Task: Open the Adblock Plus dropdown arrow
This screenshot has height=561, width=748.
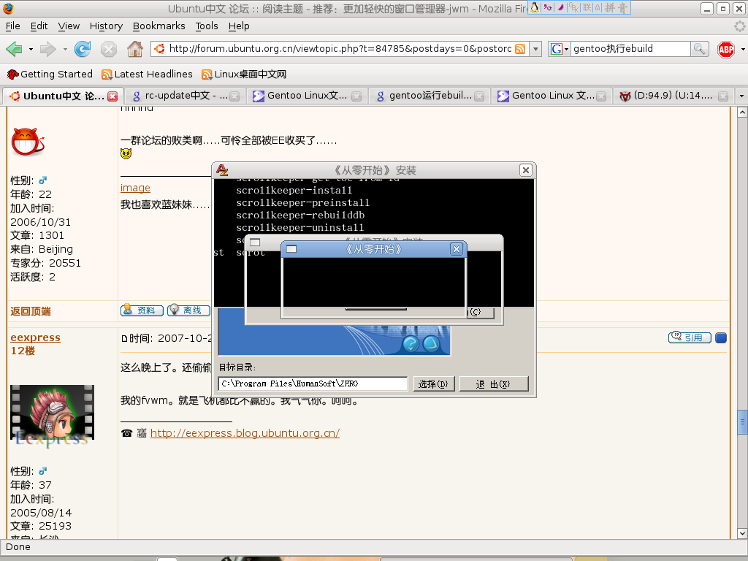Action: click(742, 49)
